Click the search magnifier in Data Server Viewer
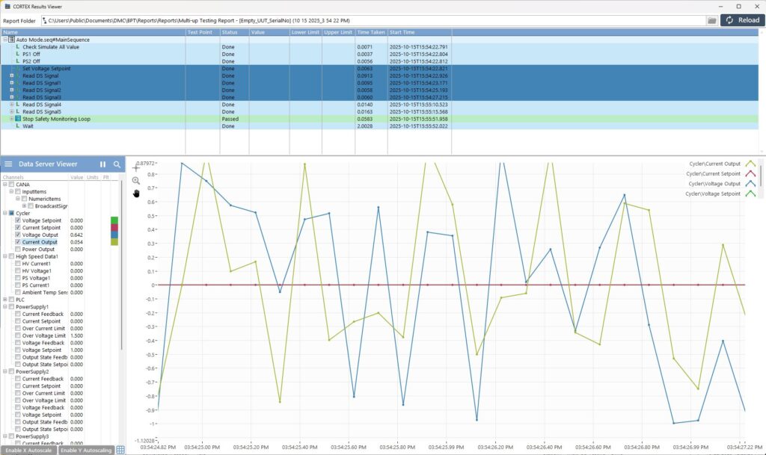This screenshot has width=766, height=455. tap(117, 164)
